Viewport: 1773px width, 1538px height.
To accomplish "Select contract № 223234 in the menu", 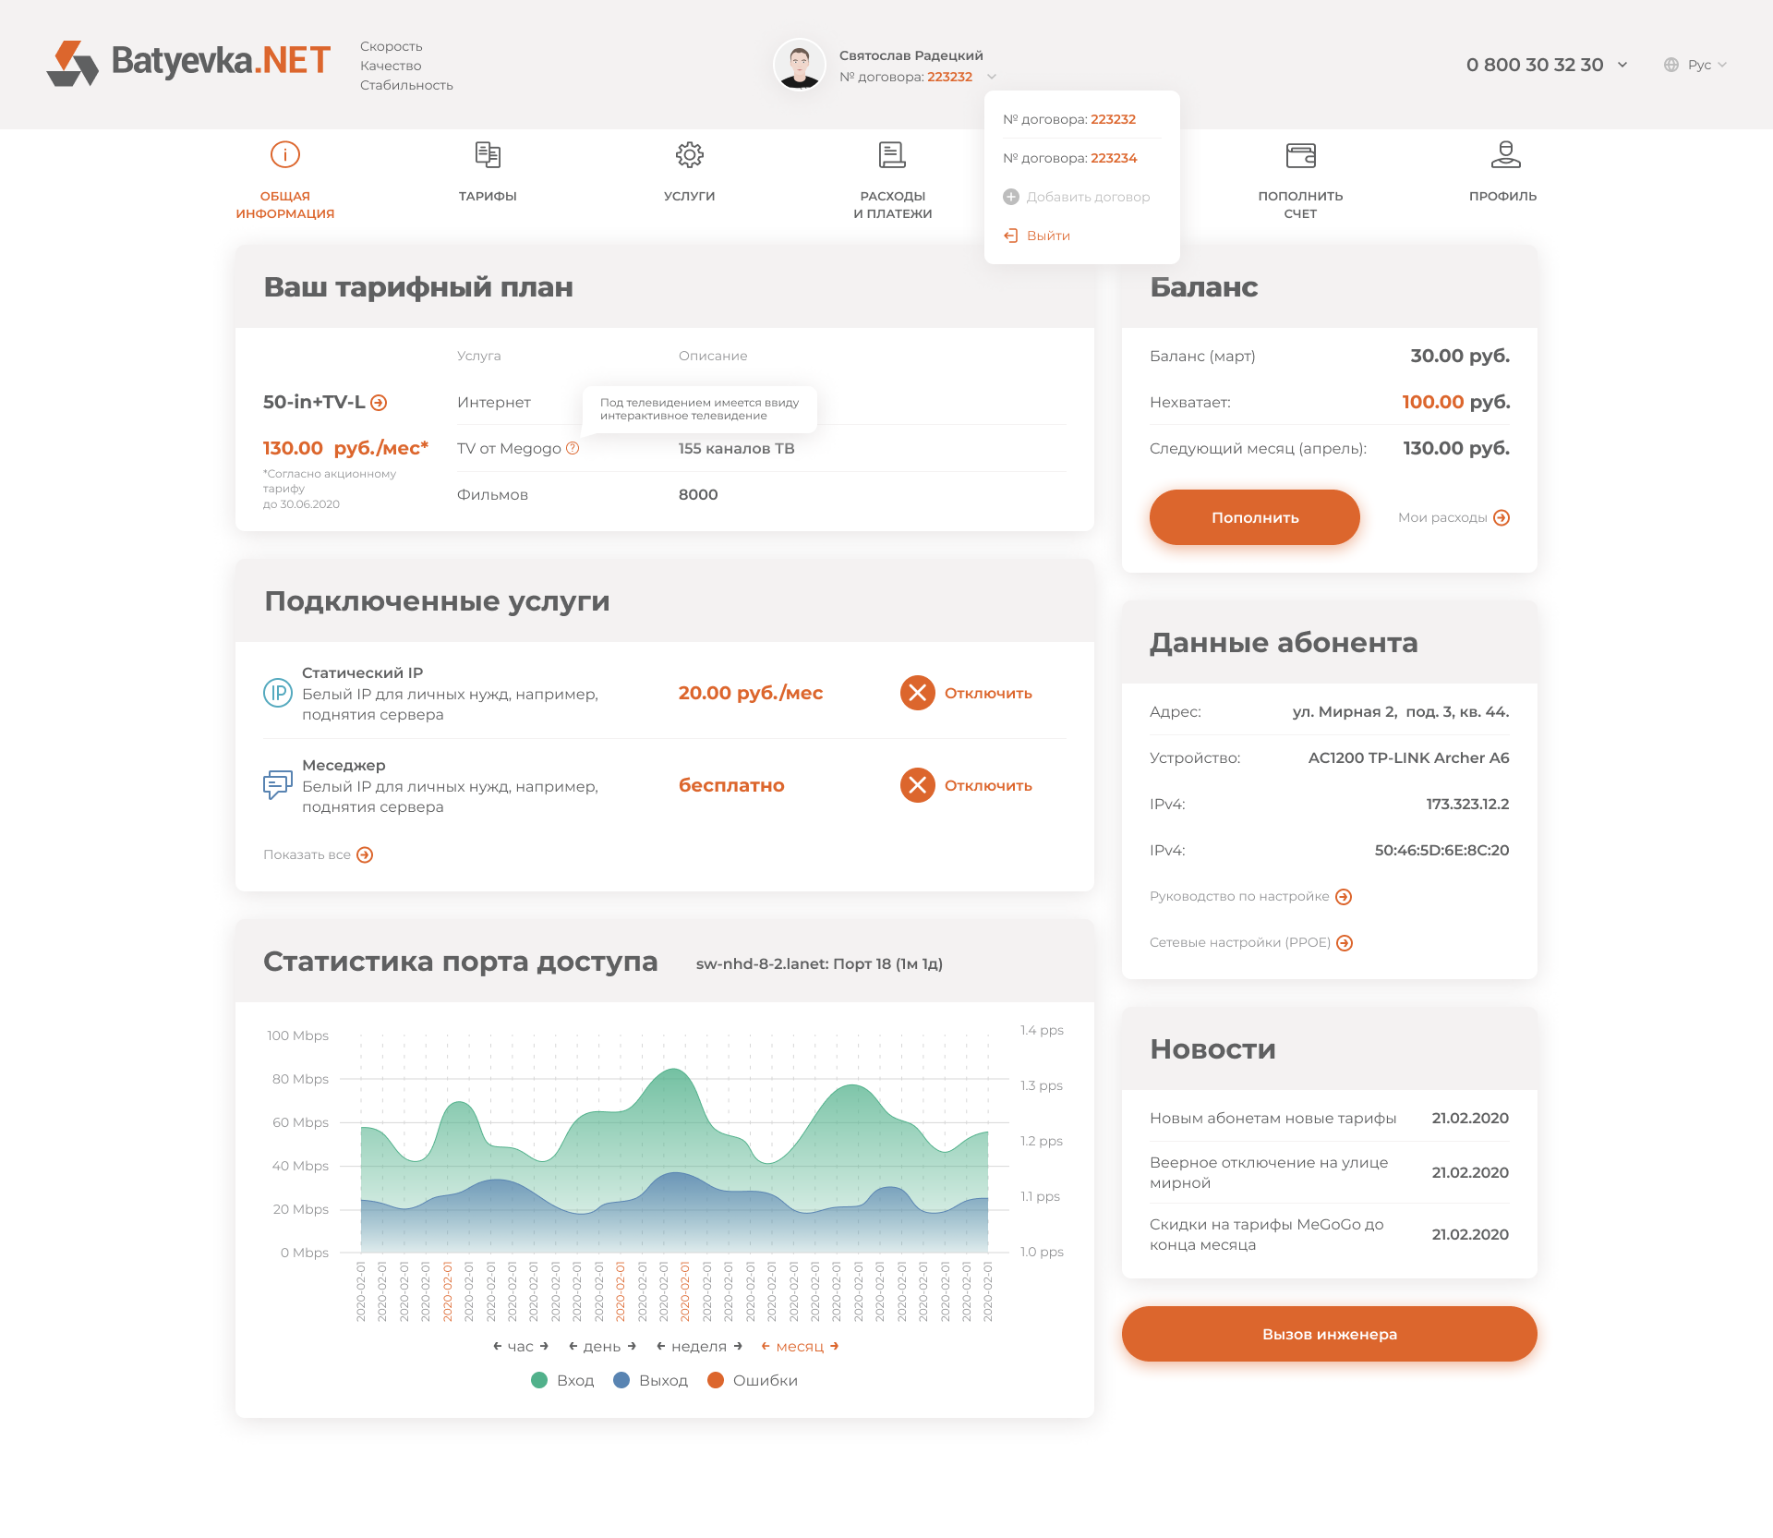I will pos(1069,158).
